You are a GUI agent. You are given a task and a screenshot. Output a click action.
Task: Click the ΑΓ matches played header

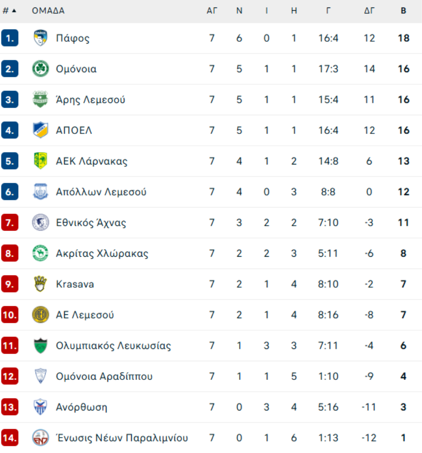tap(212, 11)
